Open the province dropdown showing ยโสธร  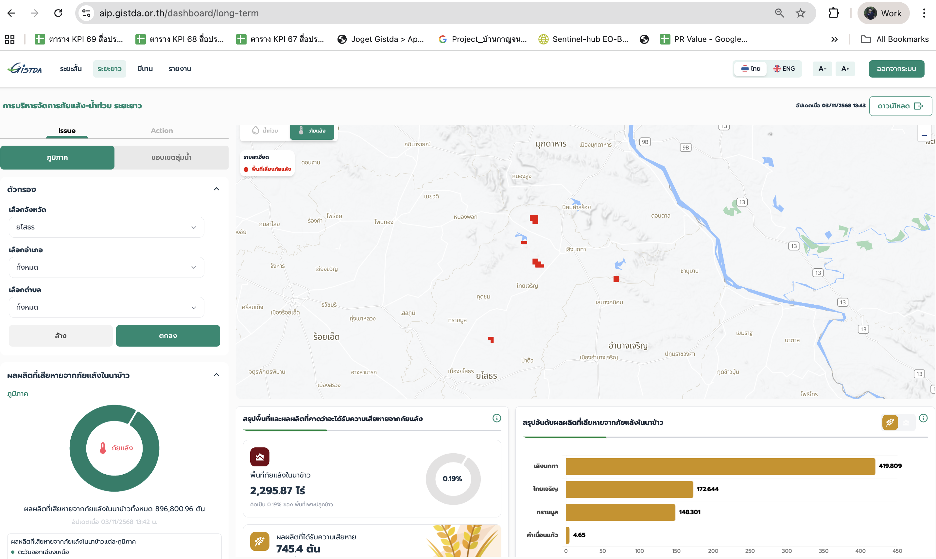(106, 227)
